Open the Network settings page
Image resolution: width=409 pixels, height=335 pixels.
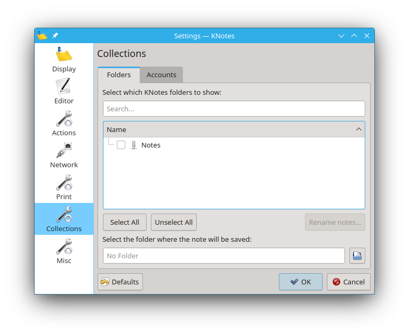pos(64,156)
